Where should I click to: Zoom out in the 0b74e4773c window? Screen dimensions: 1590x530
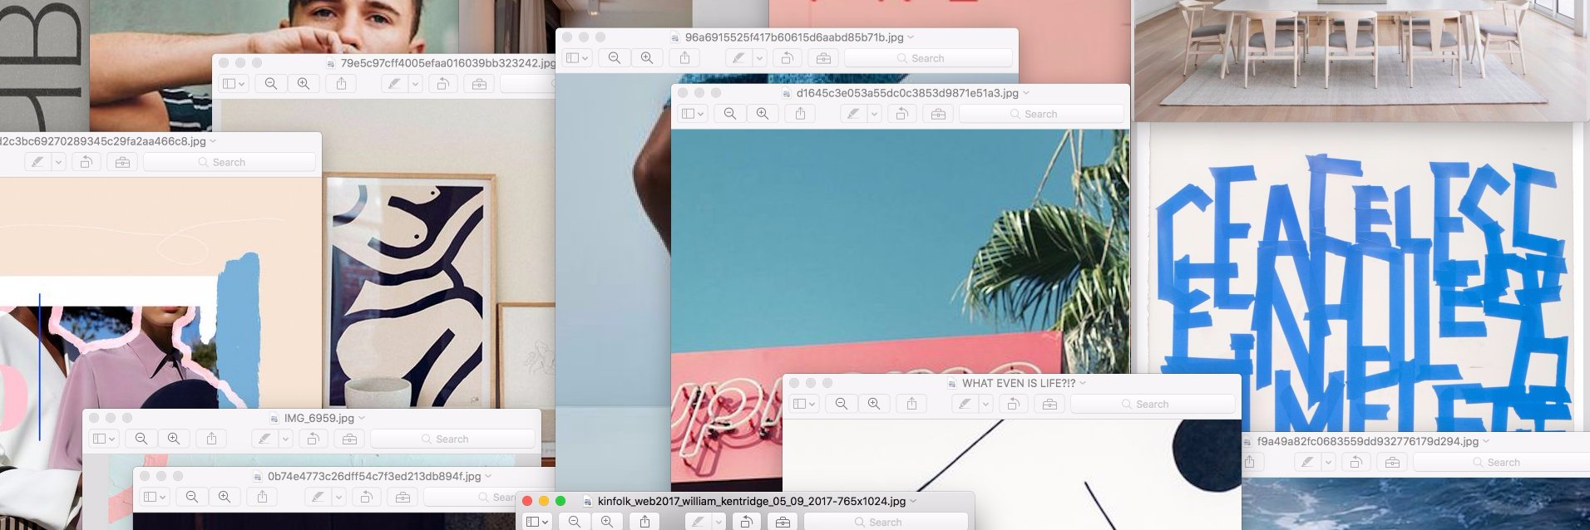coord(192,497)
